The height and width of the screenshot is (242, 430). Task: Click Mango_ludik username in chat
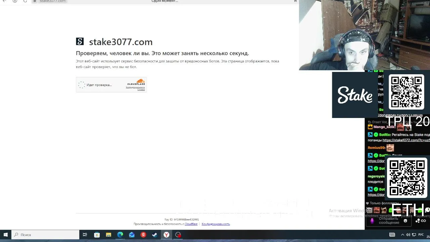pos(384,127)
